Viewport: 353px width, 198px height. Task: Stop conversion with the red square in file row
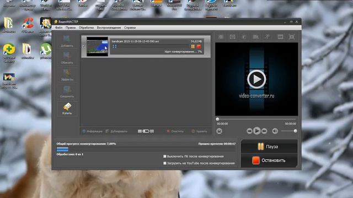coord(199,46)
